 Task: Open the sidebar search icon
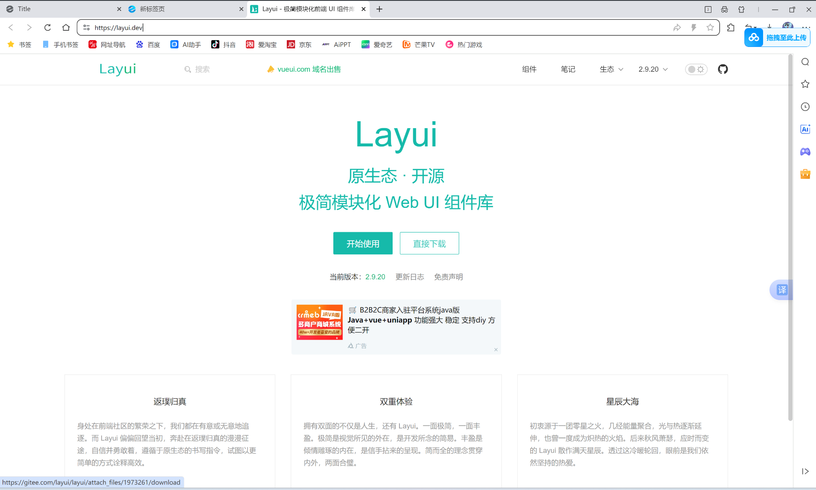(805, 62)
